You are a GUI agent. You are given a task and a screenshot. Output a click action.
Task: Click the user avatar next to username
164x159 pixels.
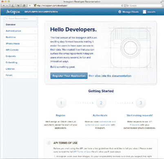pyautogui.click(x=144, y=12)
